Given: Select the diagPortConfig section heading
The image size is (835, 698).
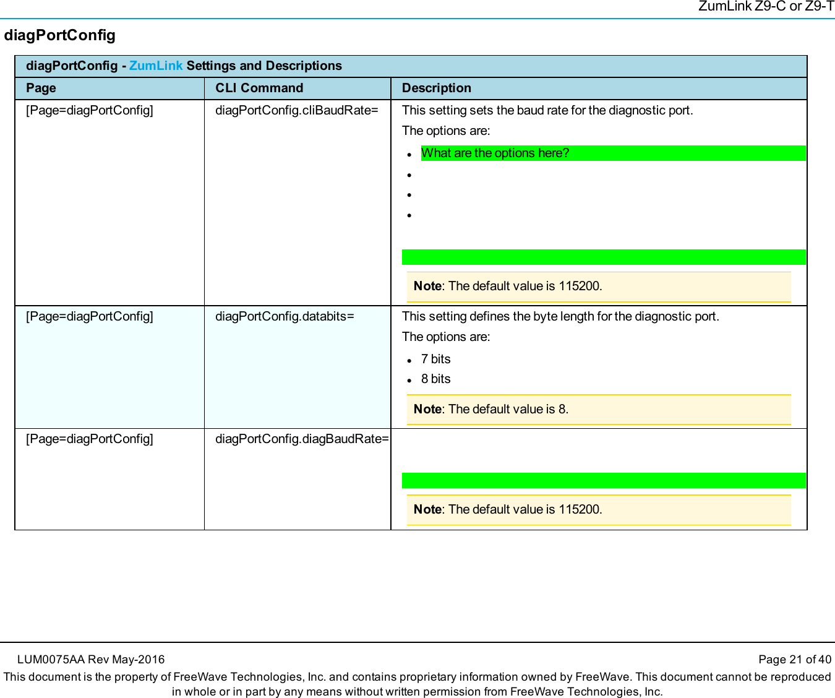Looking at the screenshot, I should pos(60,35).
